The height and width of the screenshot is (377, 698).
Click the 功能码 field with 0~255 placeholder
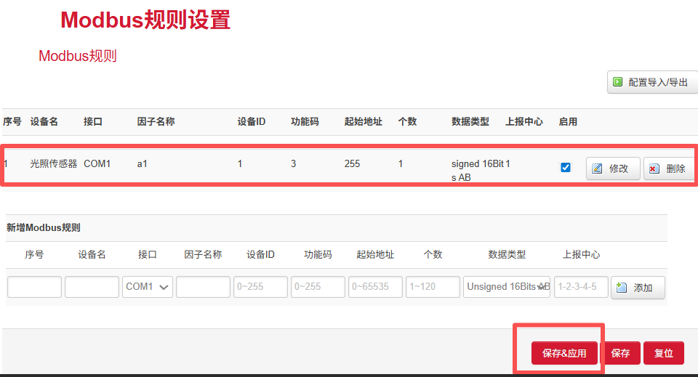click(x=318, y=287)
